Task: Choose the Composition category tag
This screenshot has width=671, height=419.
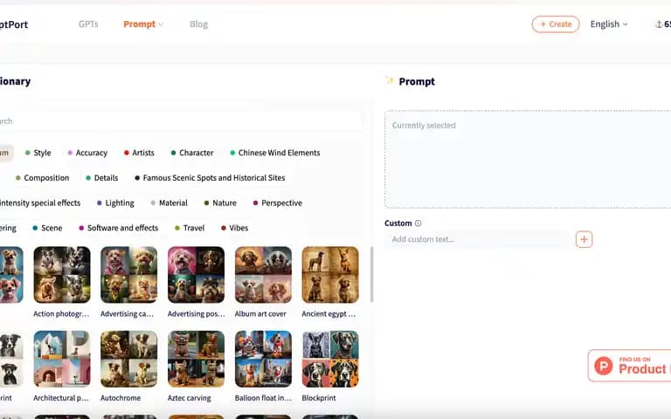Action: pos(42,178)
